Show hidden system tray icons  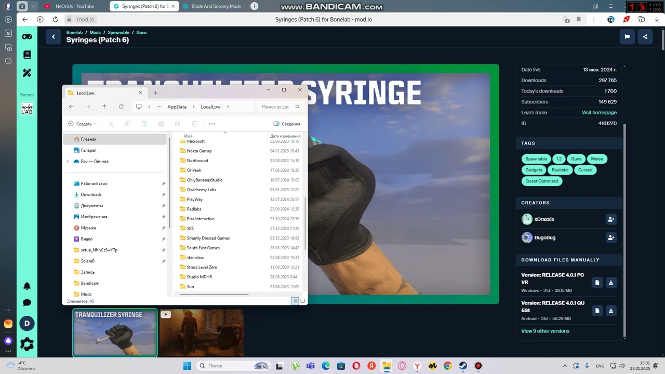(x=565, y=366)
